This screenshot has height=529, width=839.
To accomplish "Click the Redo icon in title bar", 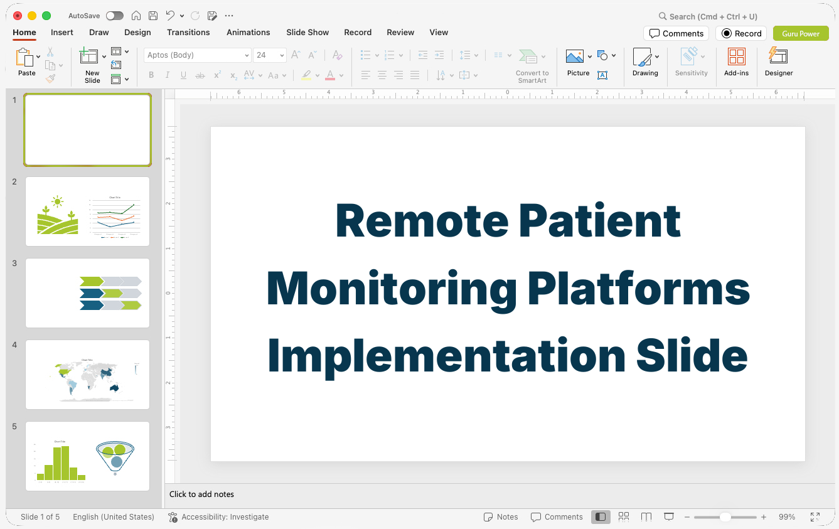I will (x=195, y=16).
